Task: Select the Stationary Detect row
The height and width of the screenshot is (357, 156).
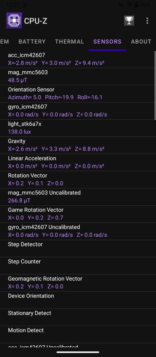Action: point(77,317)
